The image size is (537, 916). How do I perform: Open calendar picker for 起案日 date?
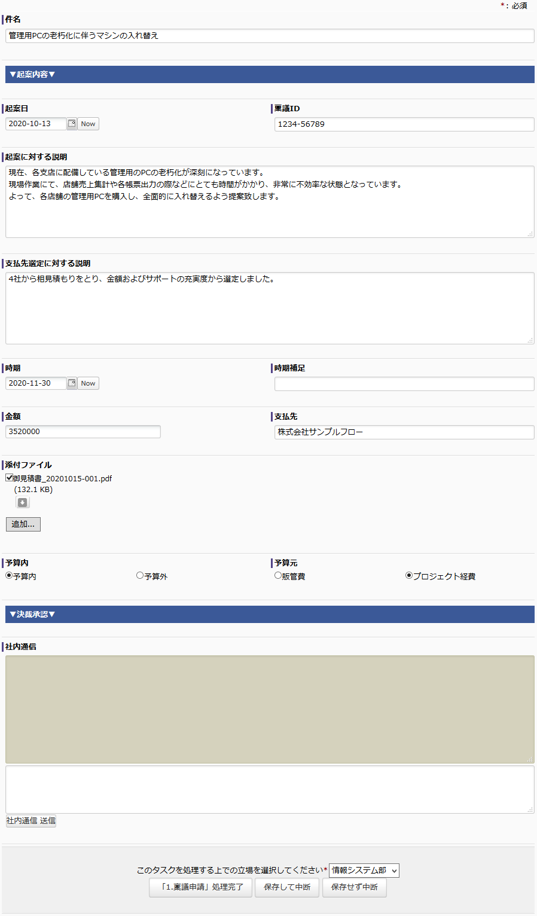pyautogui.click(x=72, y=124)
